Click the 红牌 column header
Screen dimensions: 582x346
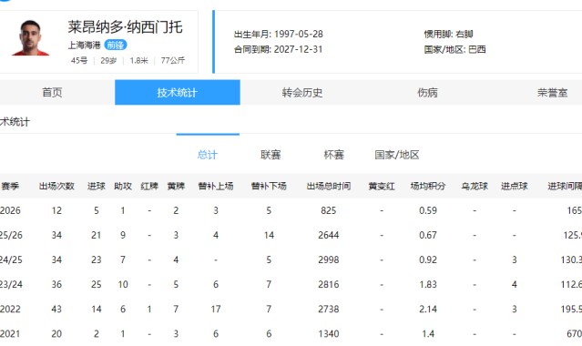point(149,186)
